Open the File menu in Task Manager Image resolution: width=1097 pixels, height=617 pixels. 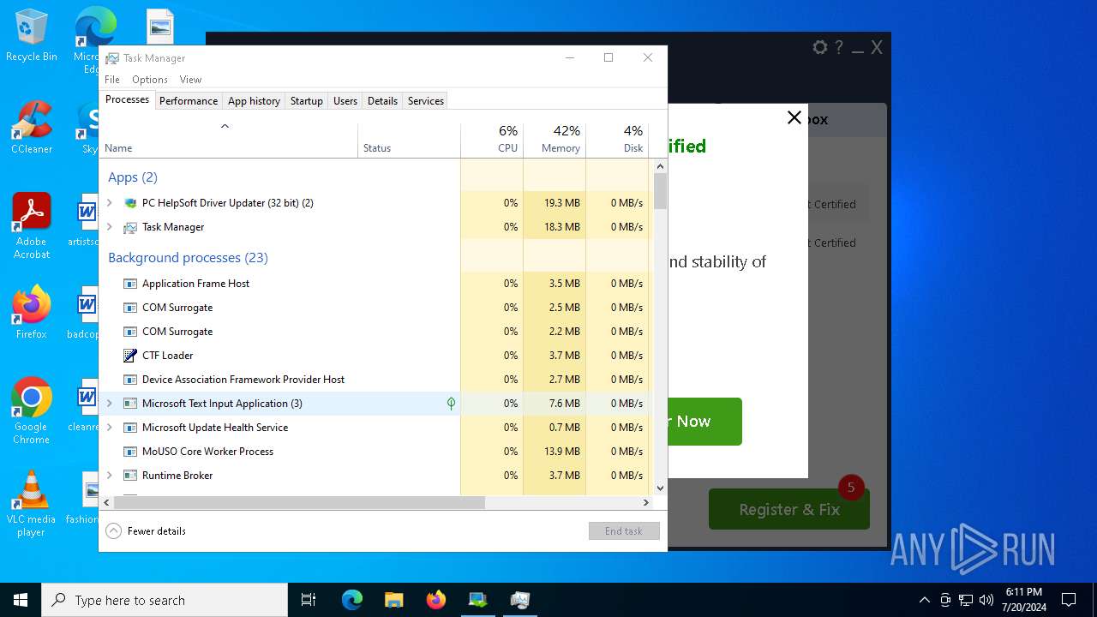pos(112,80)
